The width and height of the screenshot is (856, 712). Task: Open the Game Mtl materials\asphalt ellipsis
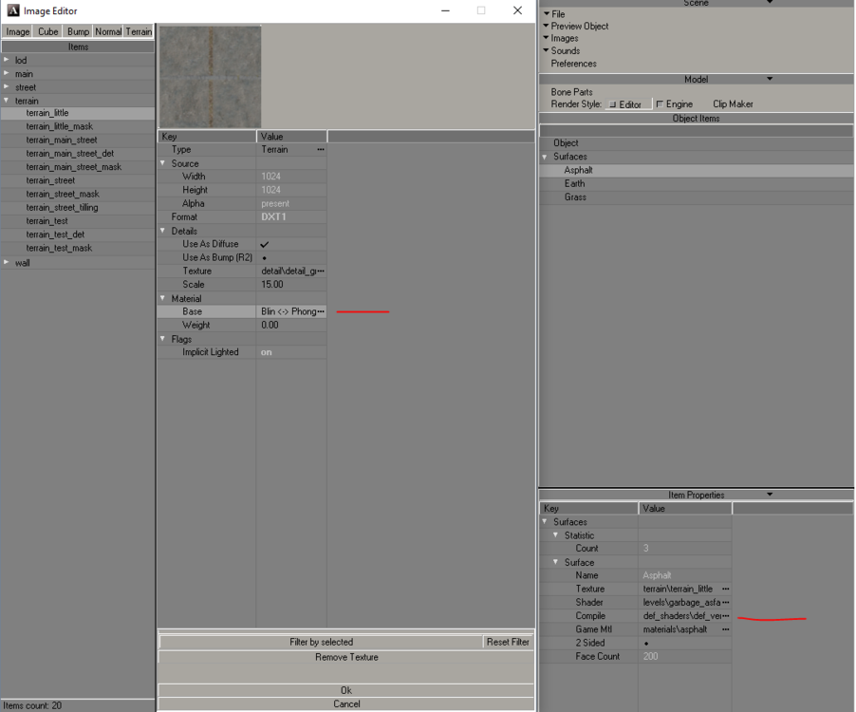(x=725, y=629)
